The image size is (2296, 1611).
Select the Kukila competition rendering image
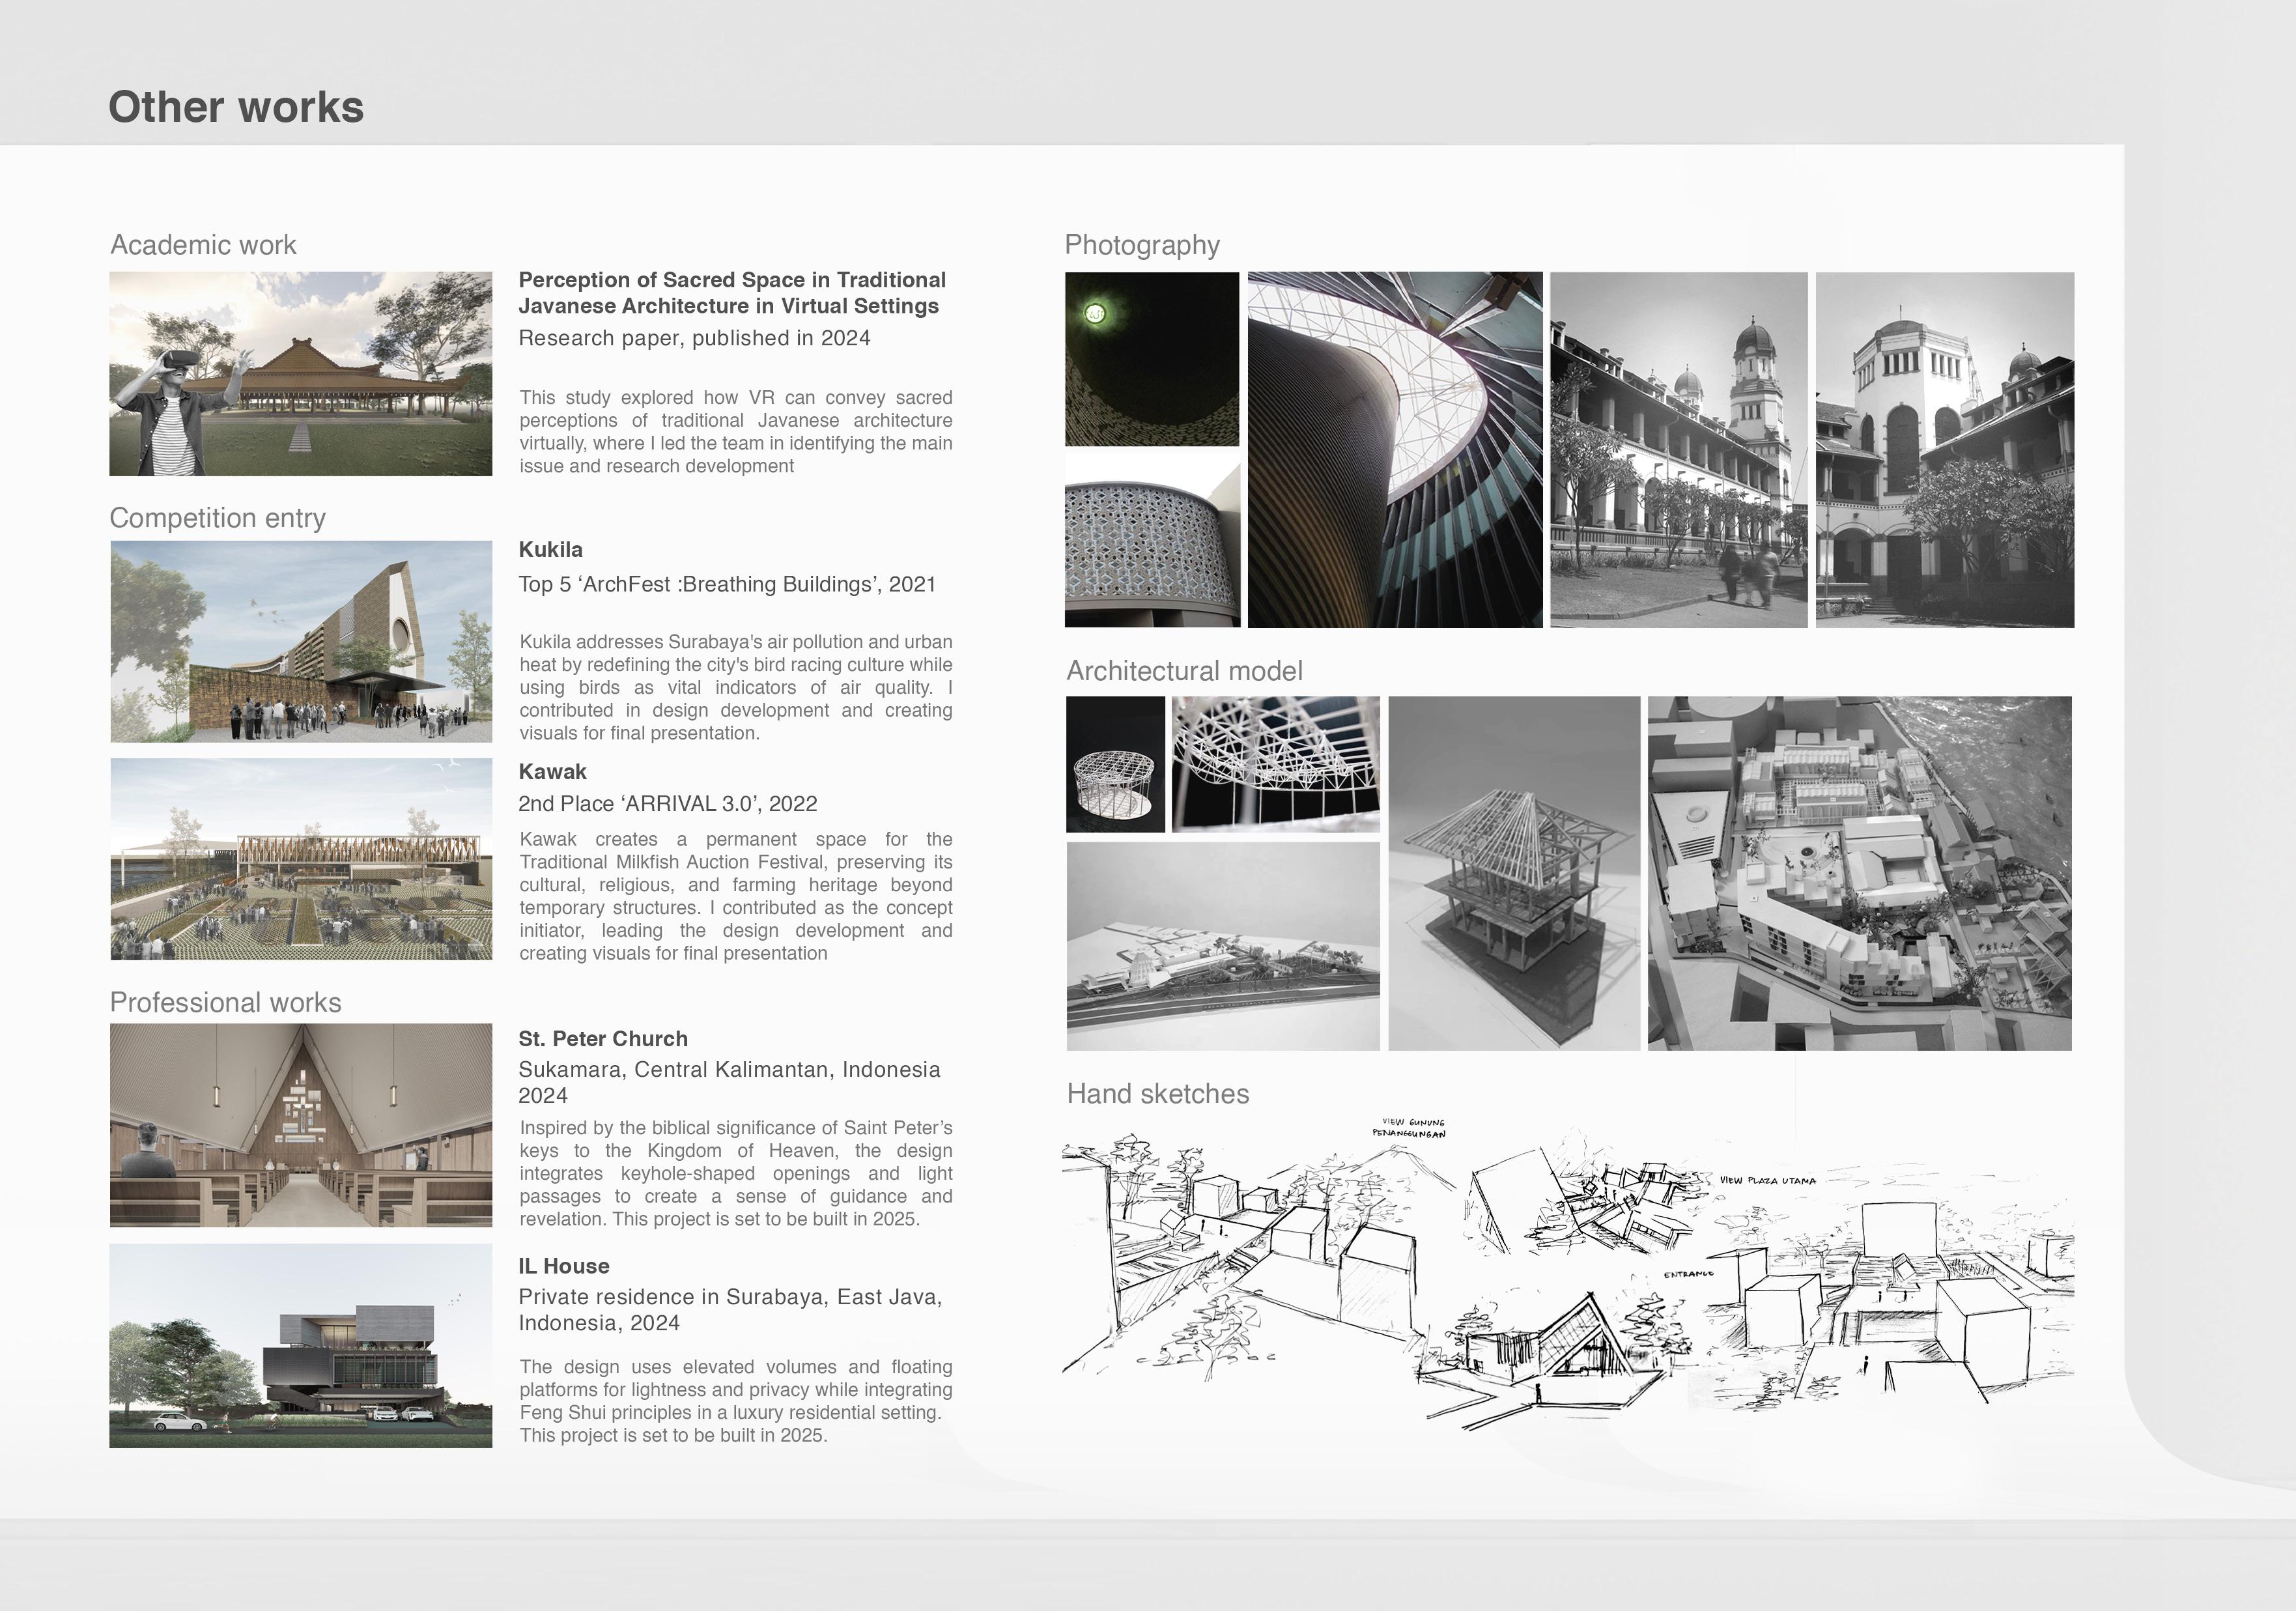click(x=300, y=641)
